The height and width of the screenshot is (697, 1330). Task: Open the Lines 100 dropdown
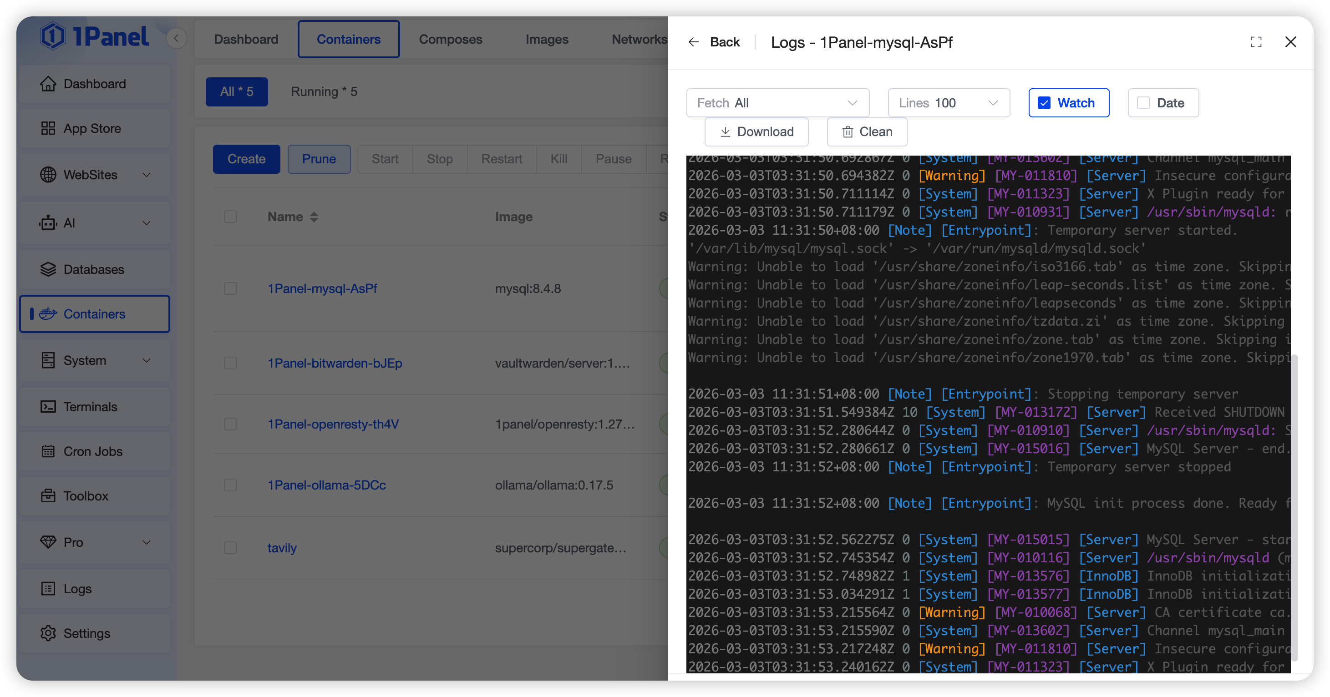tap(948, 103)
